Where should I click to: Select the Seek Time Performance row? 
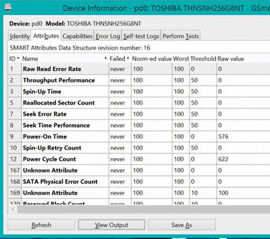tap(139, 125)
